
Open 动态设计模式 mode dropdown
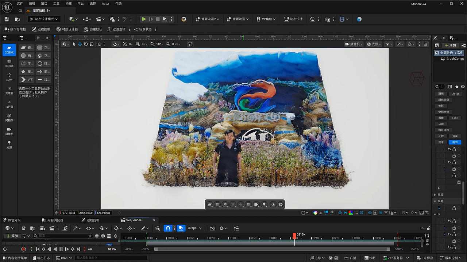43,19
